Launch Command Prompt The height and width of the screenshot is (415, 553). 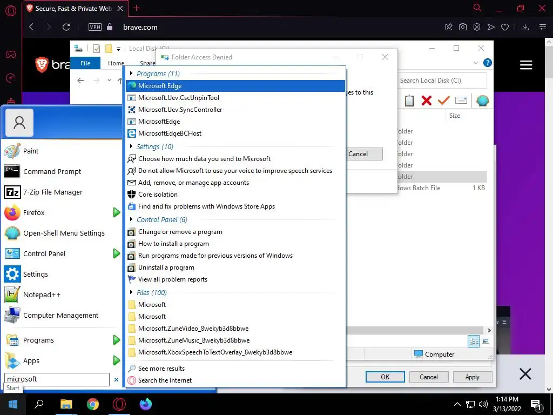(62, 171)
